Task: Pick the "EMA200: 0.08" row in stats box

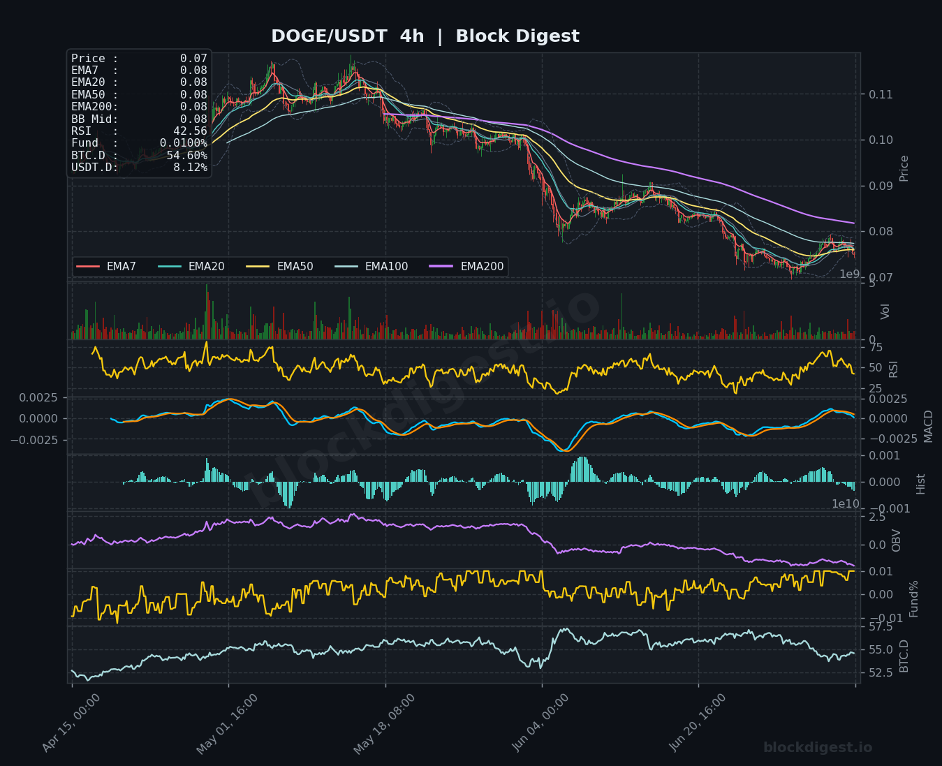Action: tap(139, 107)
